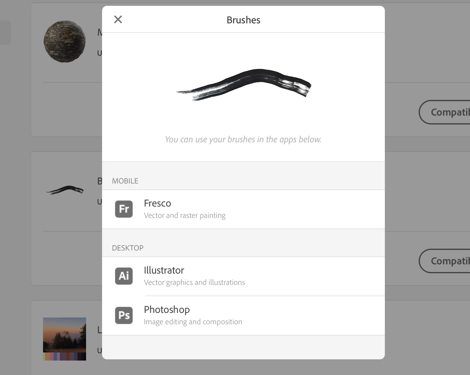Click the MOBILE section header
The height and width of the screenshot is (375, 470).
(x=125, y=181)
